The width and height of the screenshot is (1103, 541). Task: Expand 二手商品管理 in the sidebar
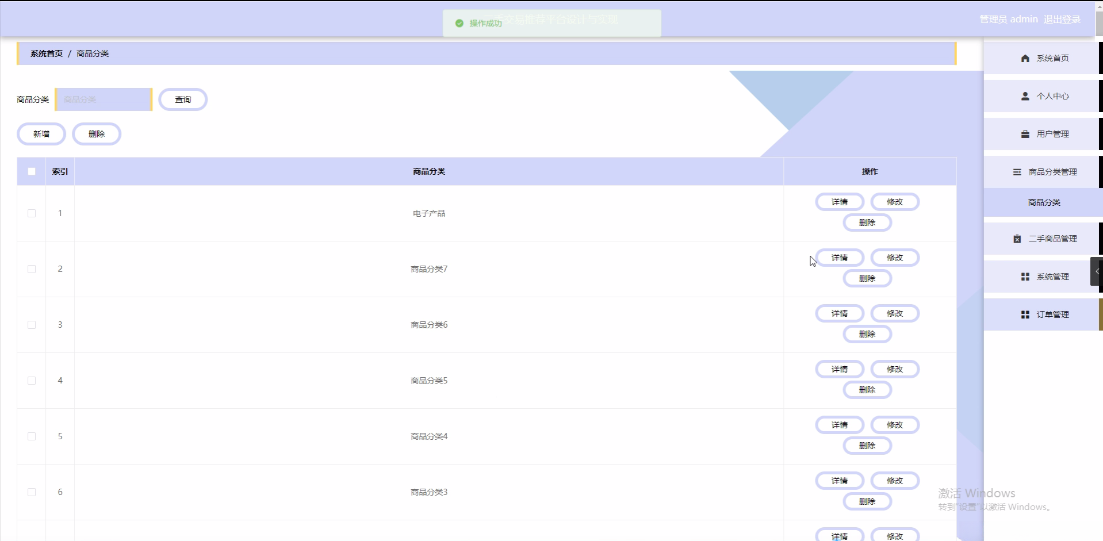(x=1043, y=239)
